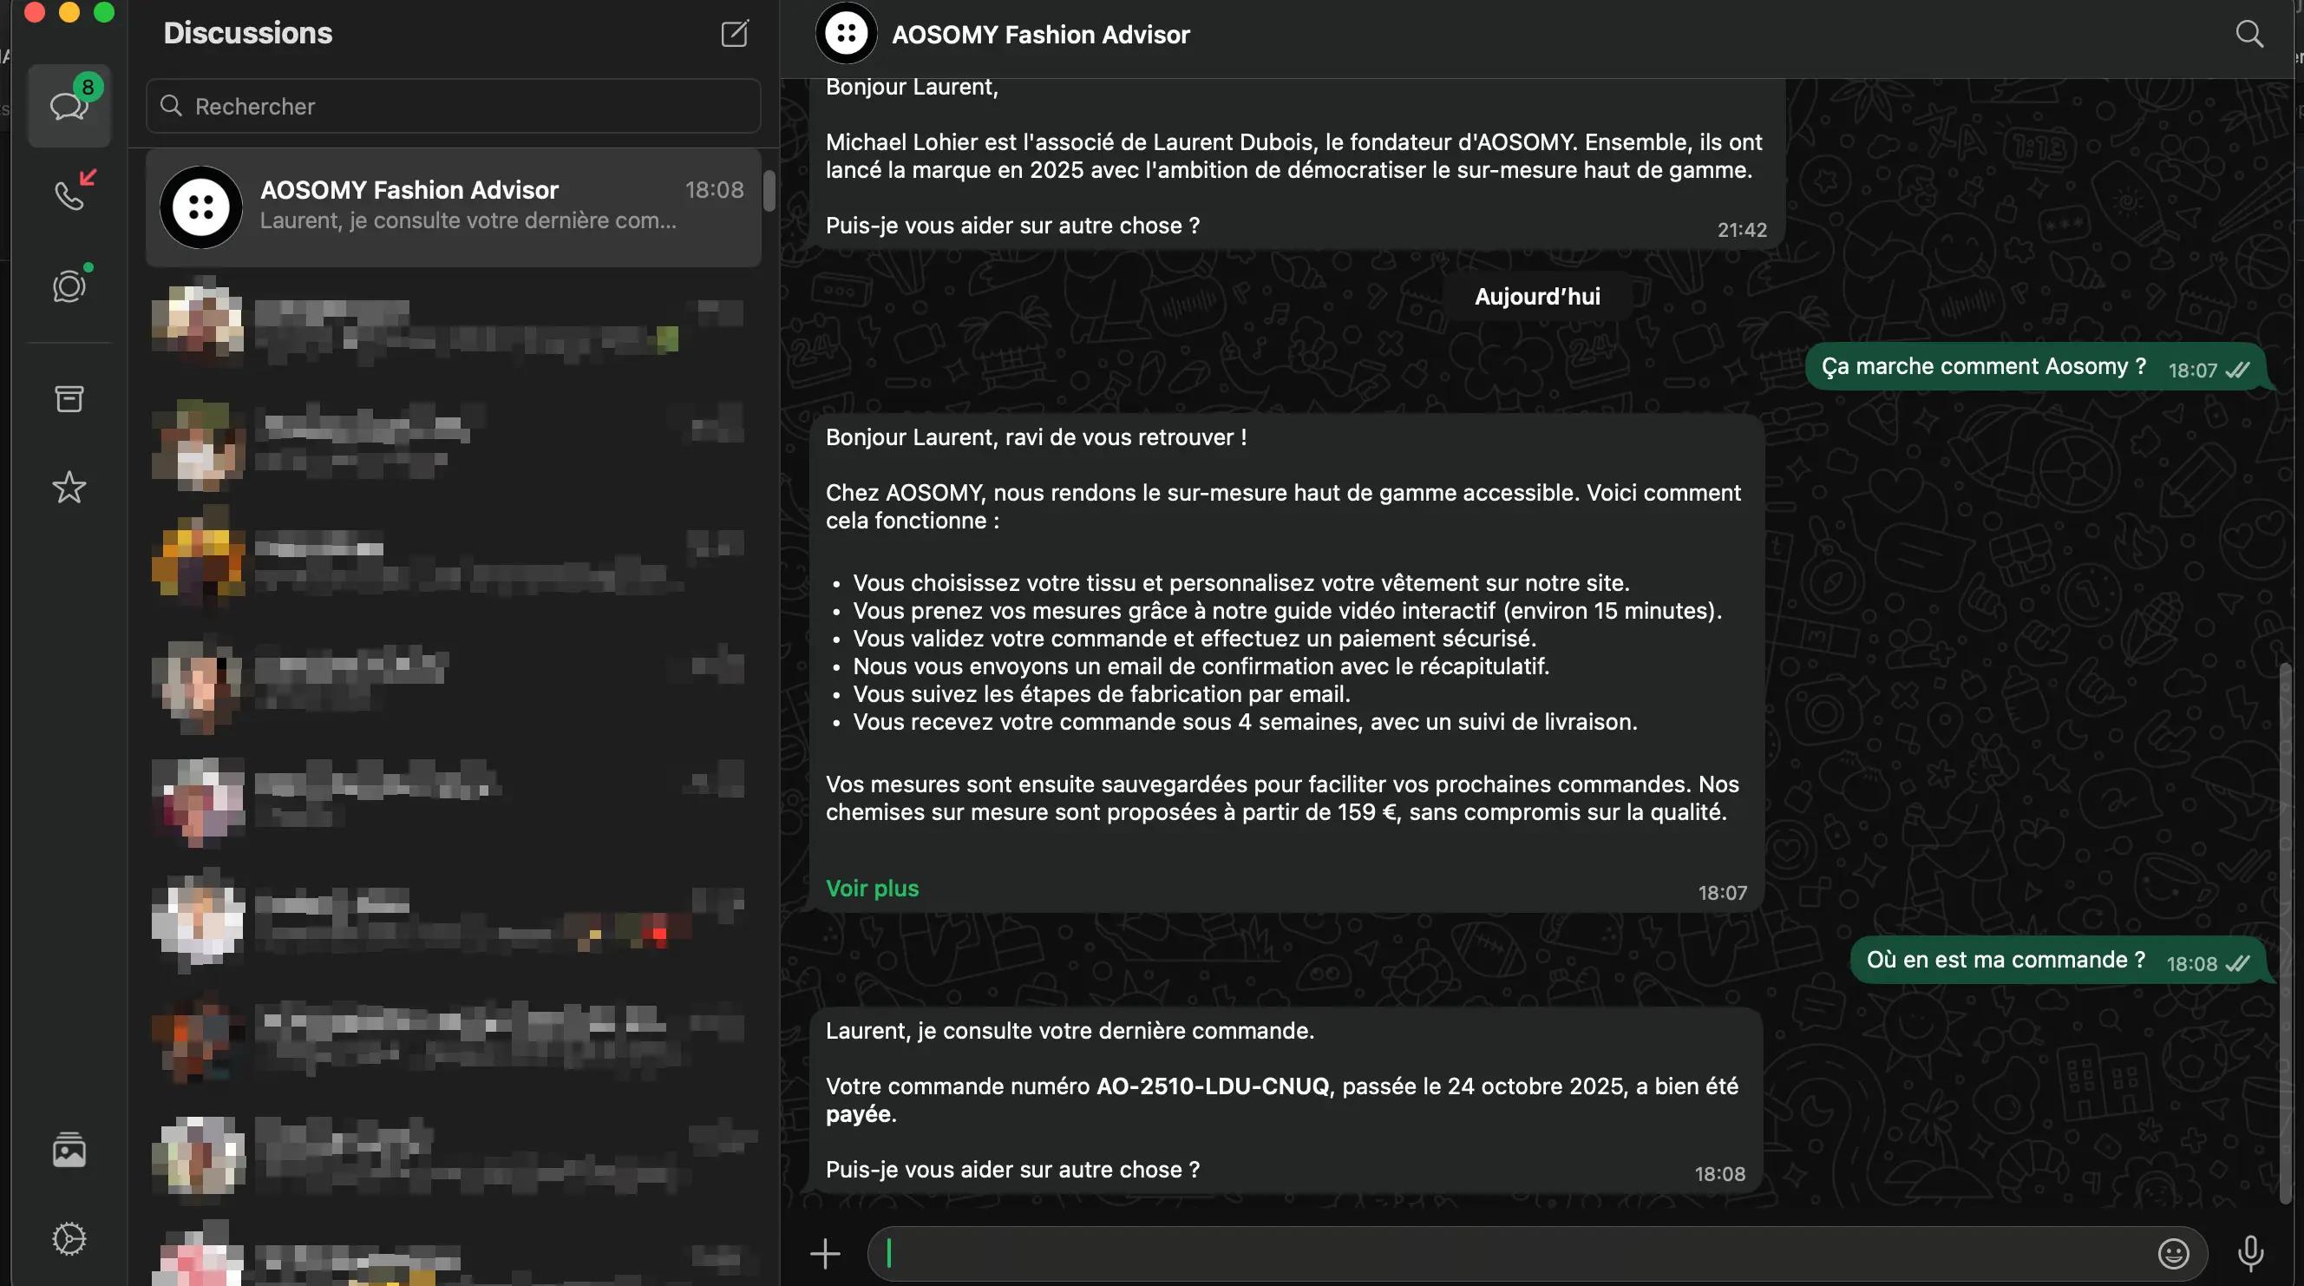Viewport: 2304px width, 1286px height.
Task: Open the Calls tab in sidebar
Action: (69, 194)
